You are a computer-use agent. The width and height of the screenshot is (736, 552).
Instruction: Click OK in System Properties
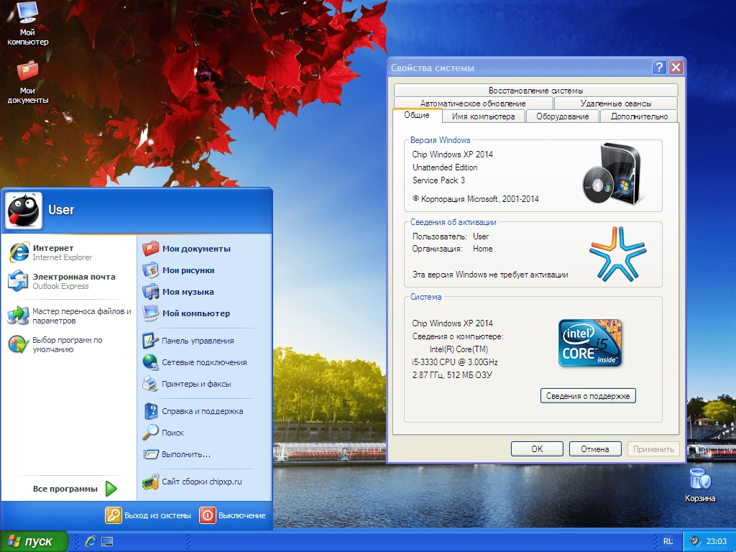[537, 448]
